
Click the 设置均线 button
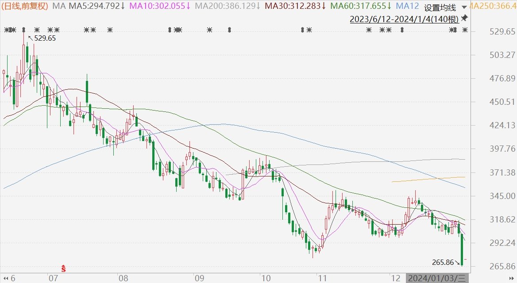pyautogui.click(x=440, y=8)
